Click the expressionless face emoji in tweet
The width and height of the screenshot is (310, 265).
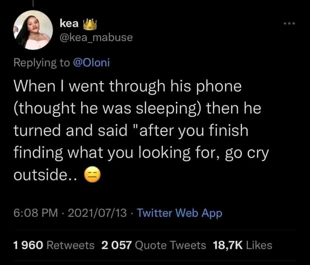coord(92,175)
